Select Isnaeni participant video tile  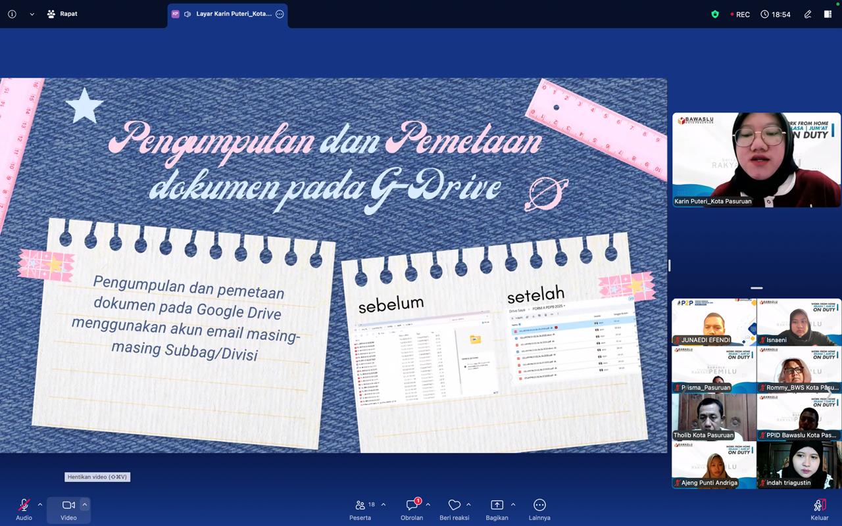pyautogui.click(x=799, y=322)
